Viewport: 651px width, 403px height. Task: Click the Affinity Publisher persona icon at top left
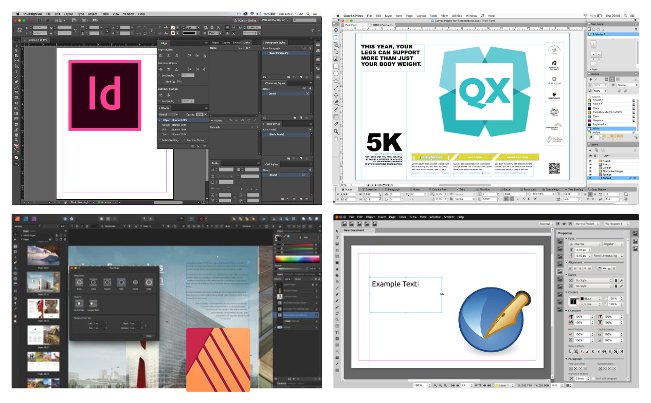tap(17, 219)
